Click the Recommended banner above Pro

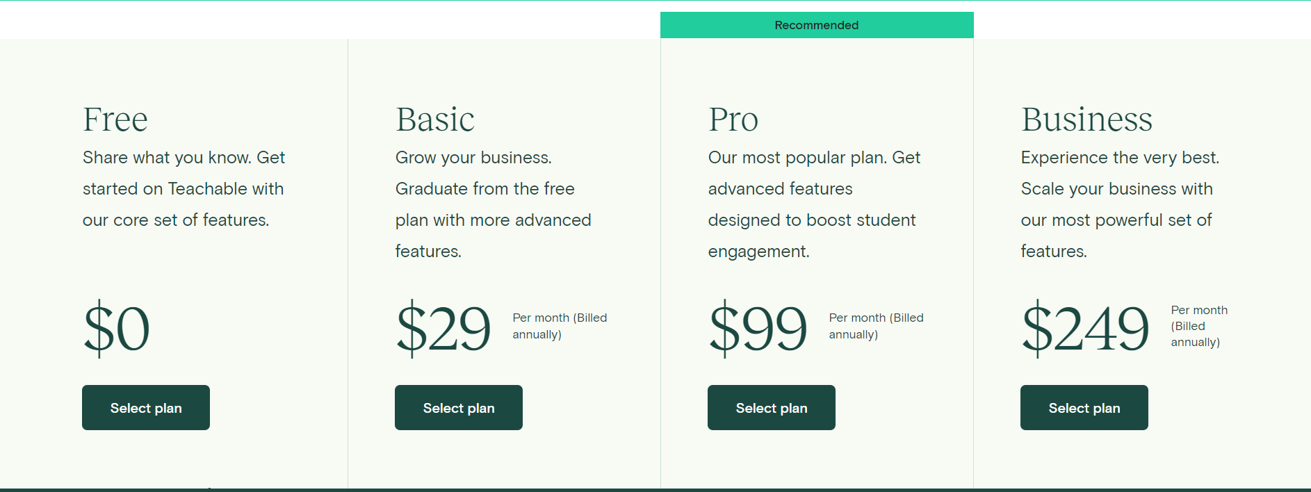point(817,25)
